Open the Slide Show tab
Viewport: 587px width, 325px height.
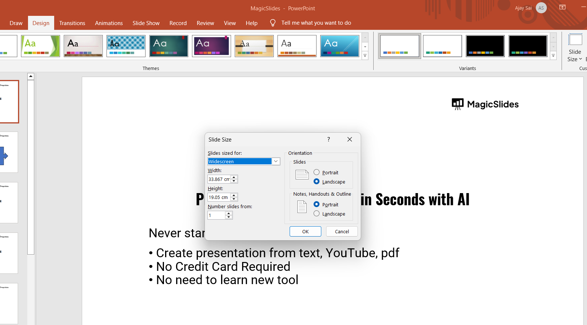(146, 23)
